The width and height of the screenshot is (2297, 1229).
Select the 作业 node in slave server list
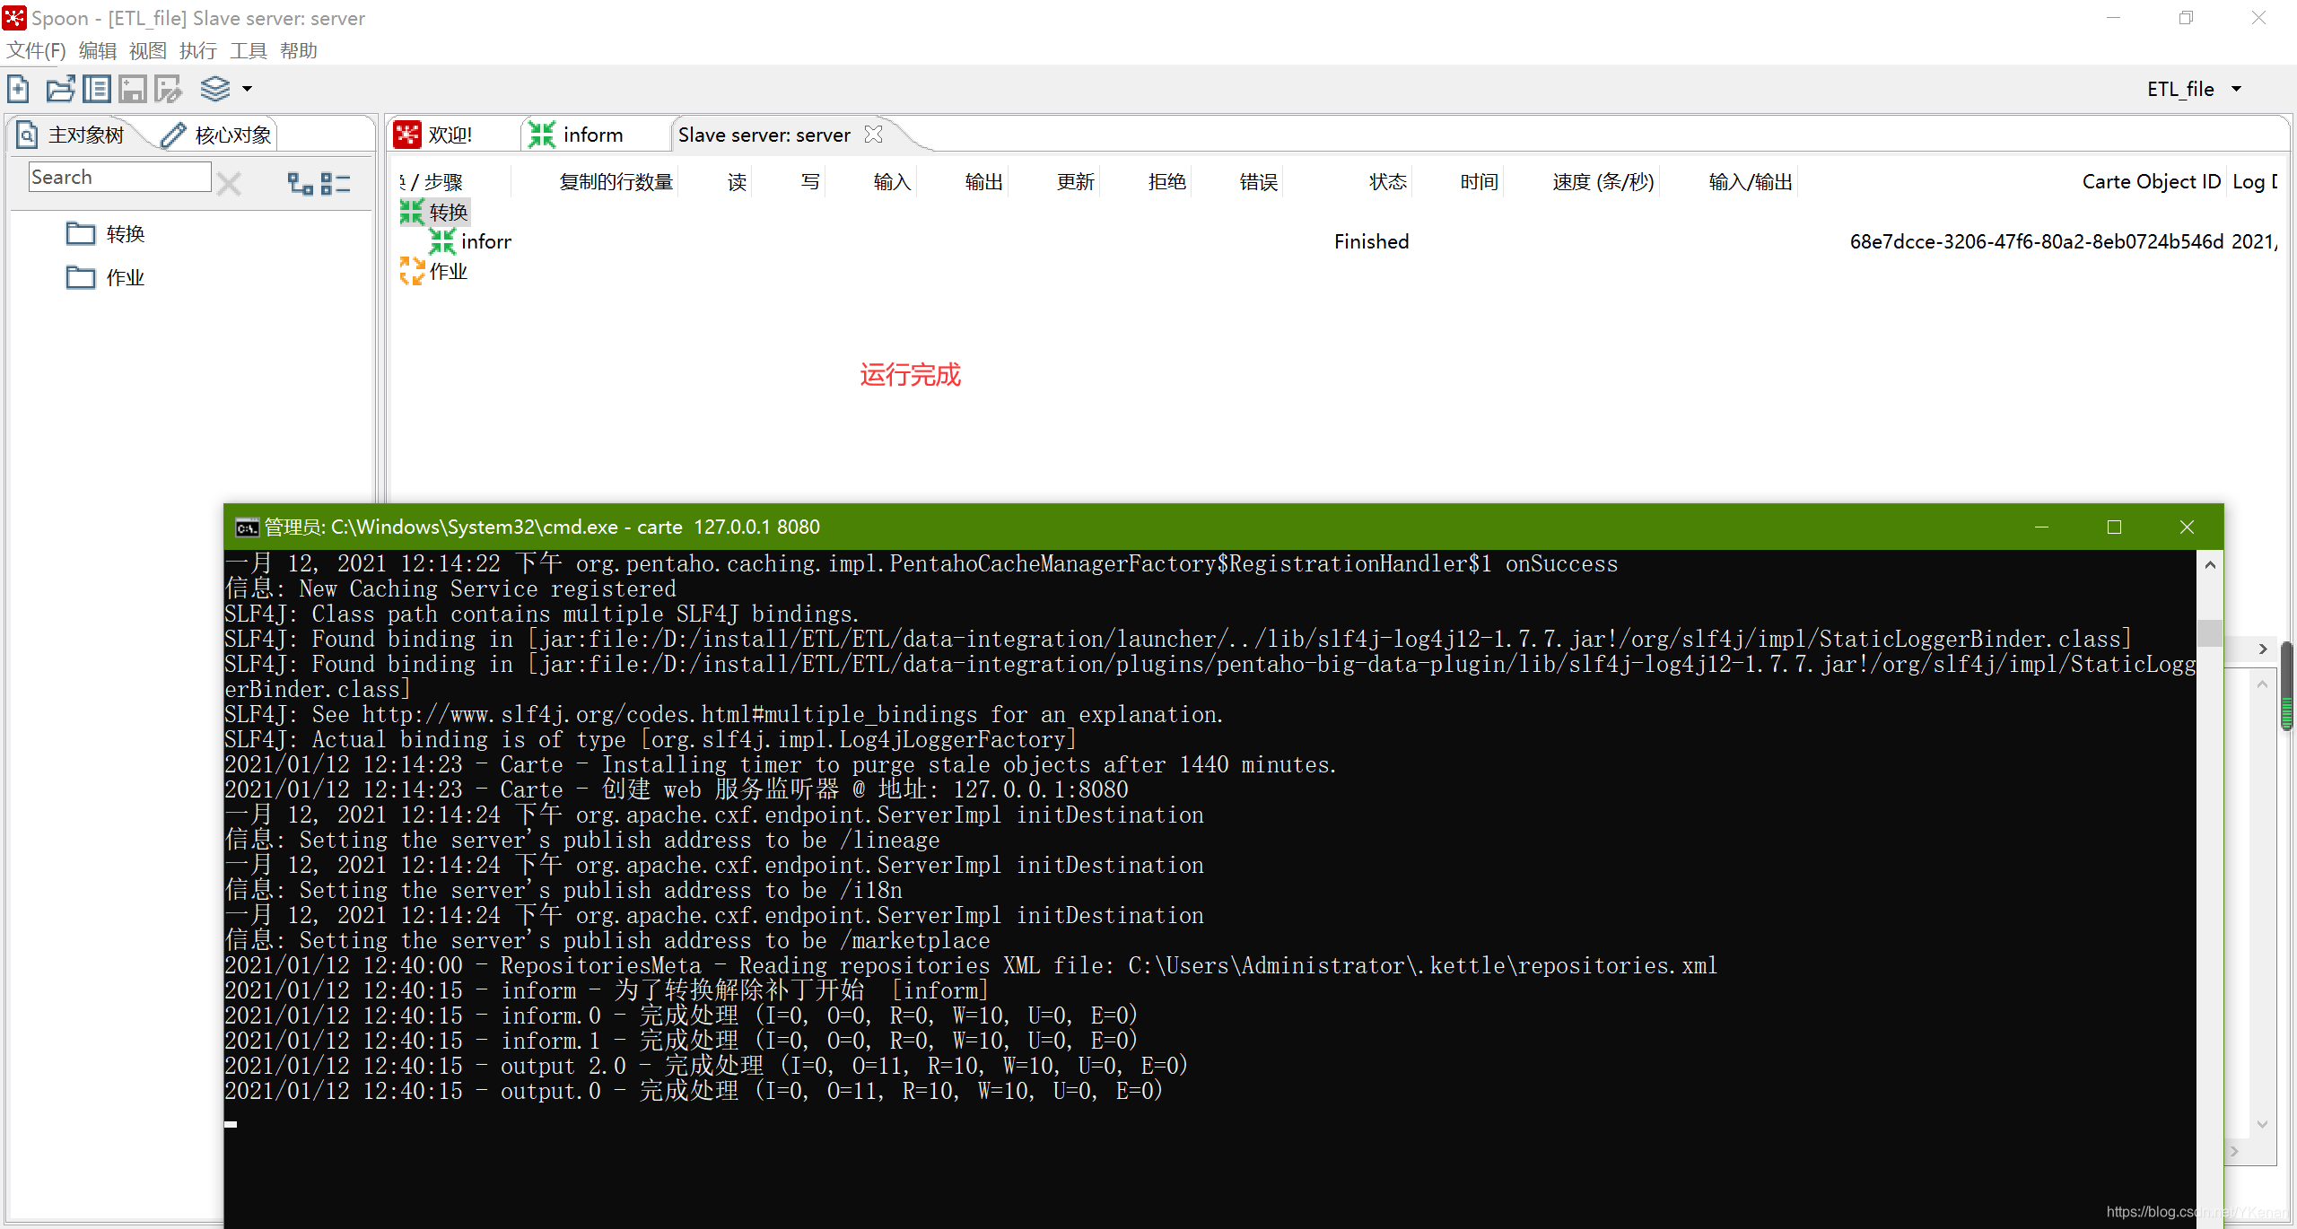tap(434, 271)
